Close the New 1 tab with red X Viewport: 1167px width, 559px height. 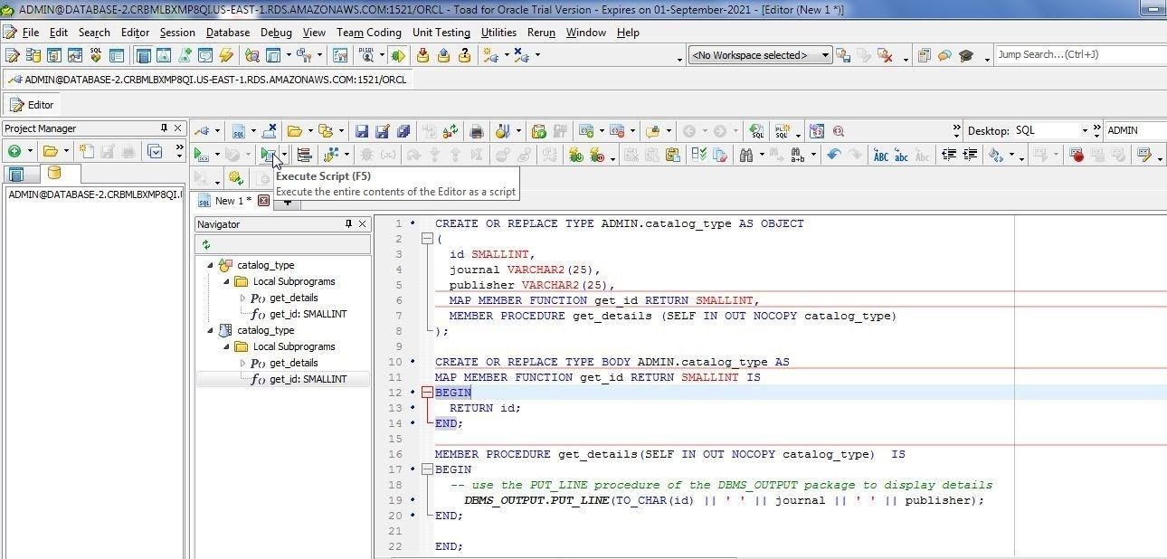[263, 201]
